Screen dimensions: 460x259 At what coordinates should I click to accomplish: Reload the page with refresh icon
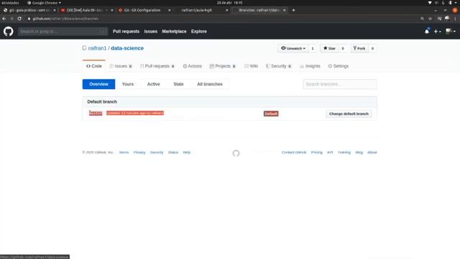(19, 19)
